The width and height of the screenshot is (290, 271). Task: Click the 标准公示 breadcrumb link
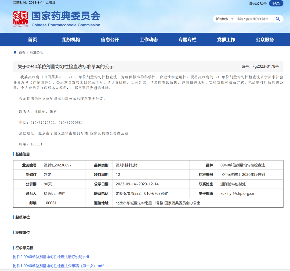coord(37,53)
